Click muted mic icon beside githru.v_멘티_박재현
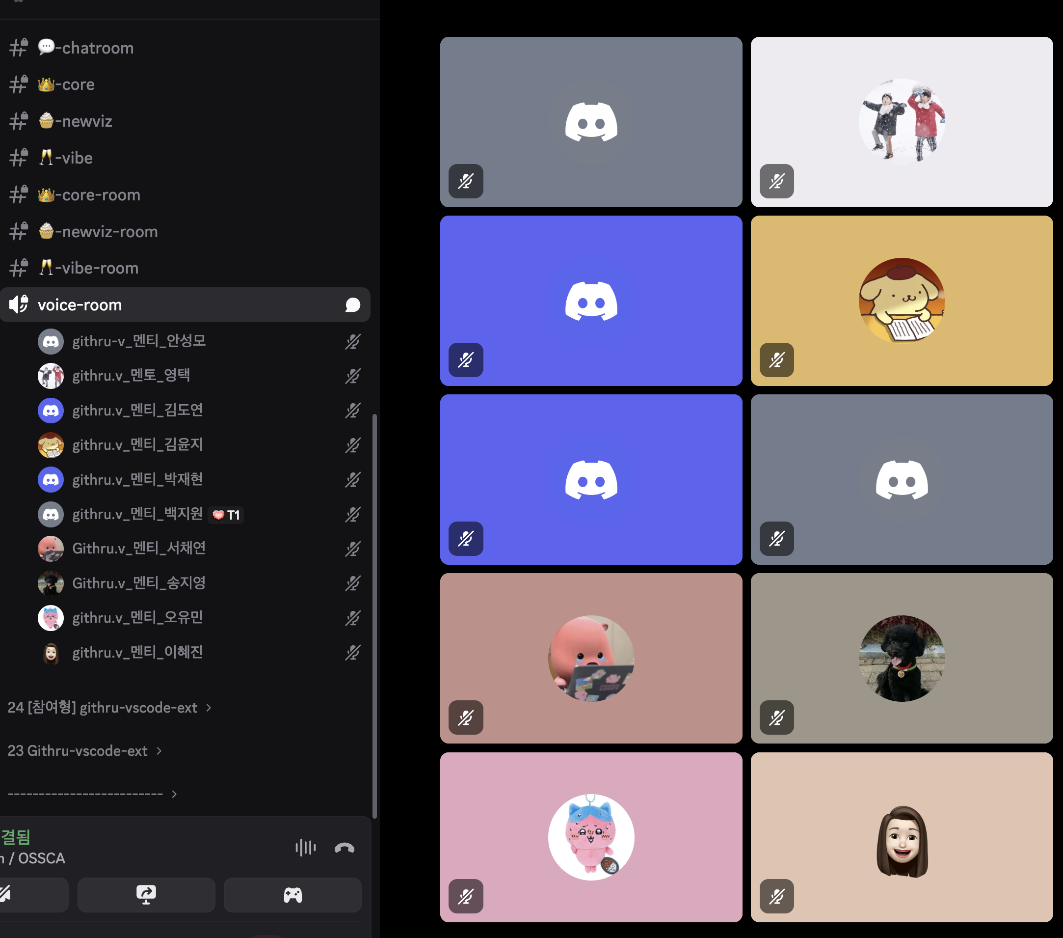The image size is (1063, 938). tap(353, 480)
